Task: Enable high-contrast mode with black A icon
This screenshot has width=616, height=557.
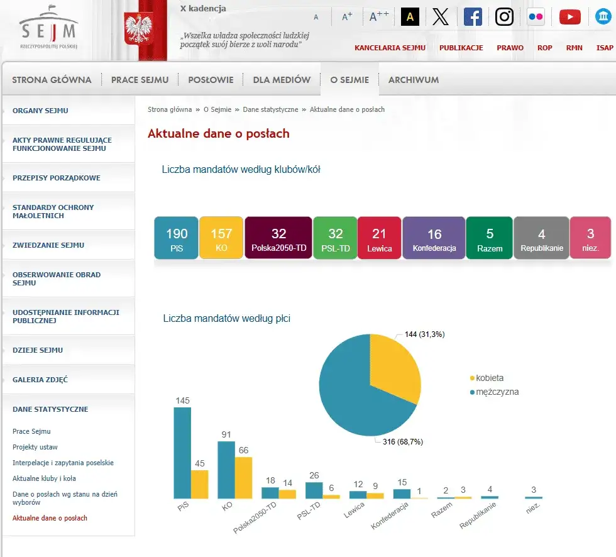Action: (x=410, y=17)
